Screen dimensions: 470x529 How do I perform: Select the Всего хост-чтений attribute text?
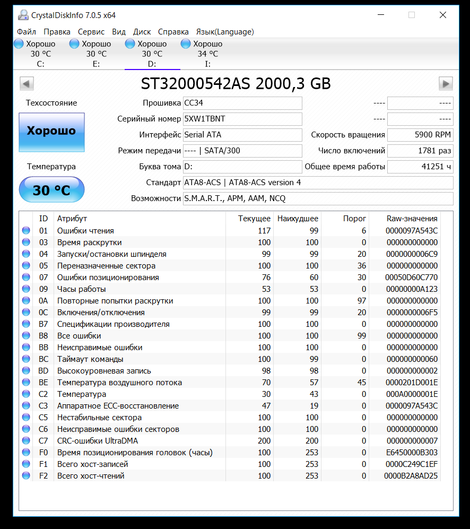coord(91,476)
